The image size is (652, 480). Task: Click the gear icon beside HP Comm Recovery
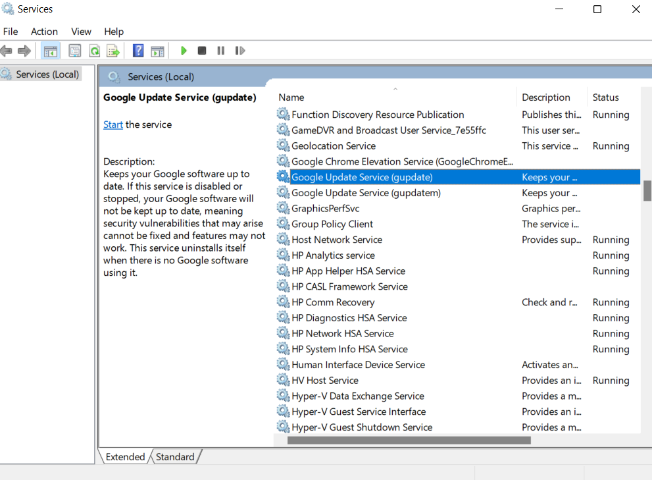tap(283, 302)
